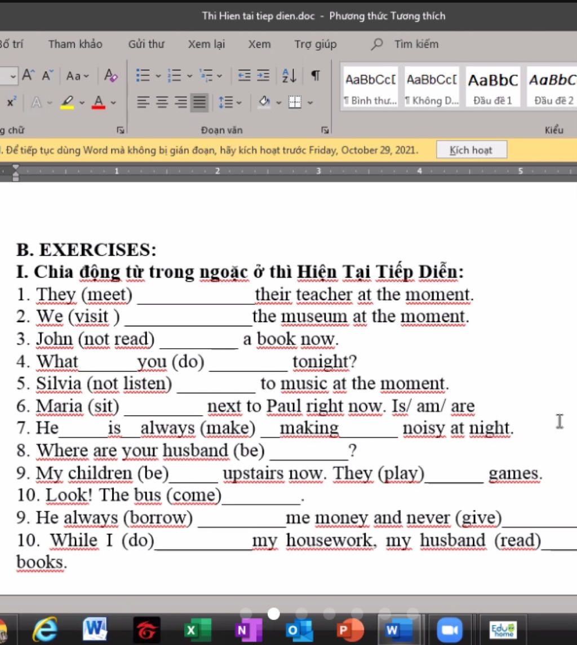
Task: Open the Gửi thư tab
Action: tap(146, 44)
